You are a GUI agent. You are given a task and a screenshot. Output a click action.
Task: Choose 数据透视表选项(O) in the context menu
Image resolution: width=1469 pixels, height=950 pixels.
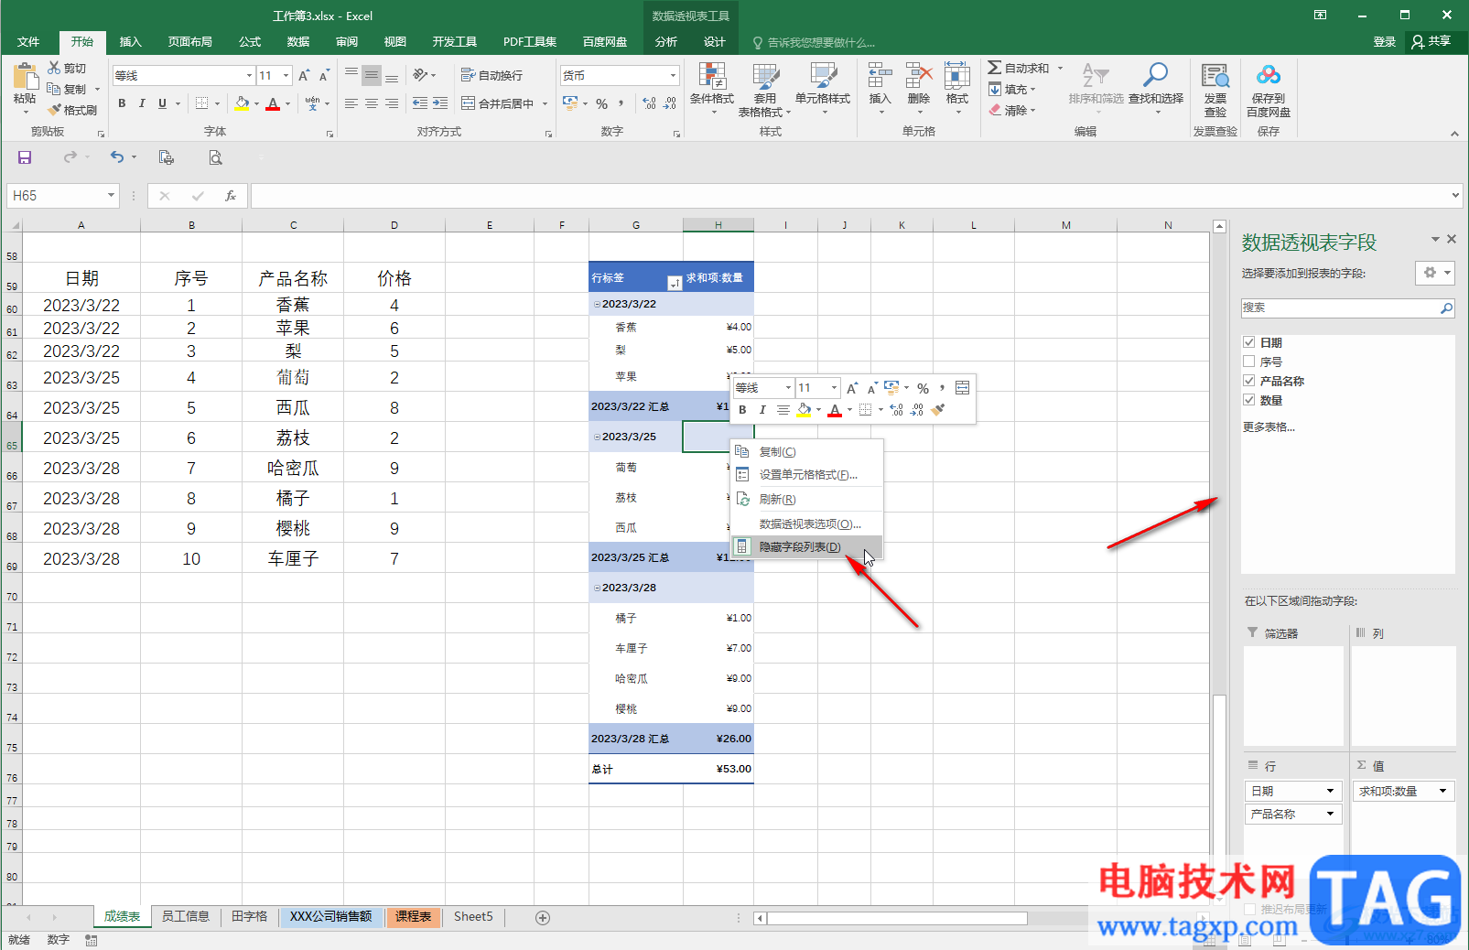pos(806,524)
